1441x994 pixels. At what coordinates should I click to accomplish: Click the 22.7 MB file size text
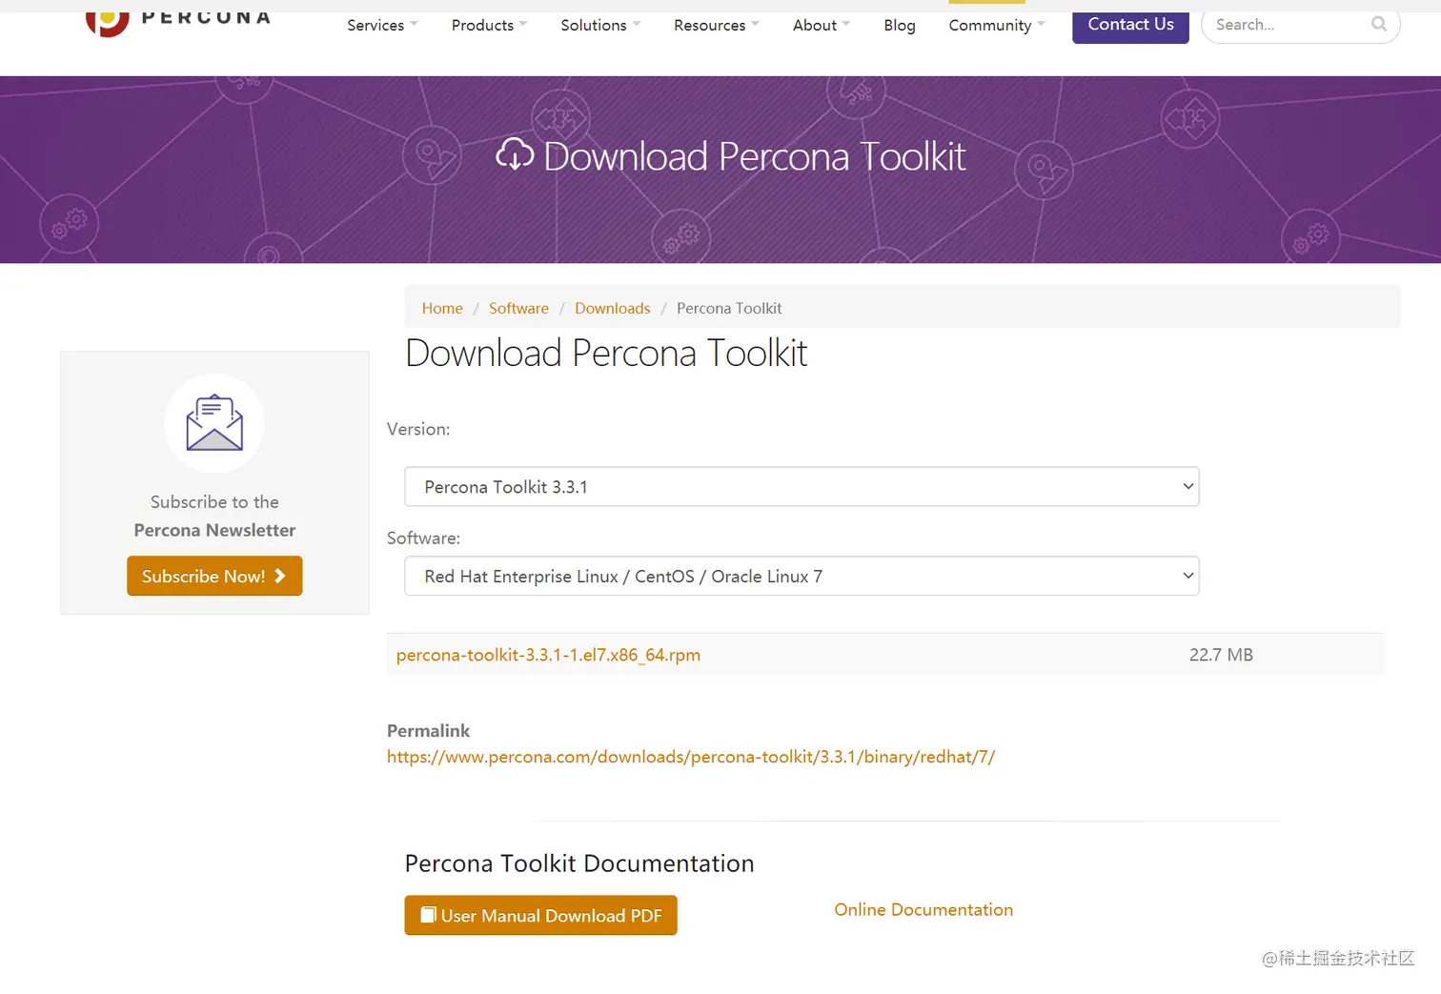point(1221,655)
